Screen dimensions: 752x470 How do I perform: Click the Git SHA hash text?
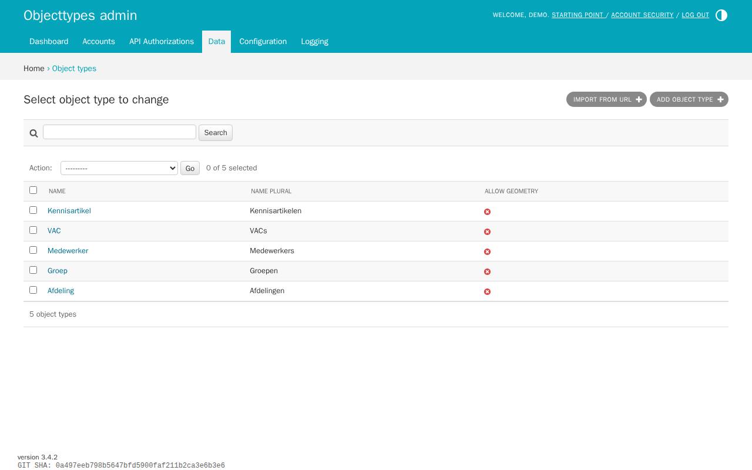[140, 466]
